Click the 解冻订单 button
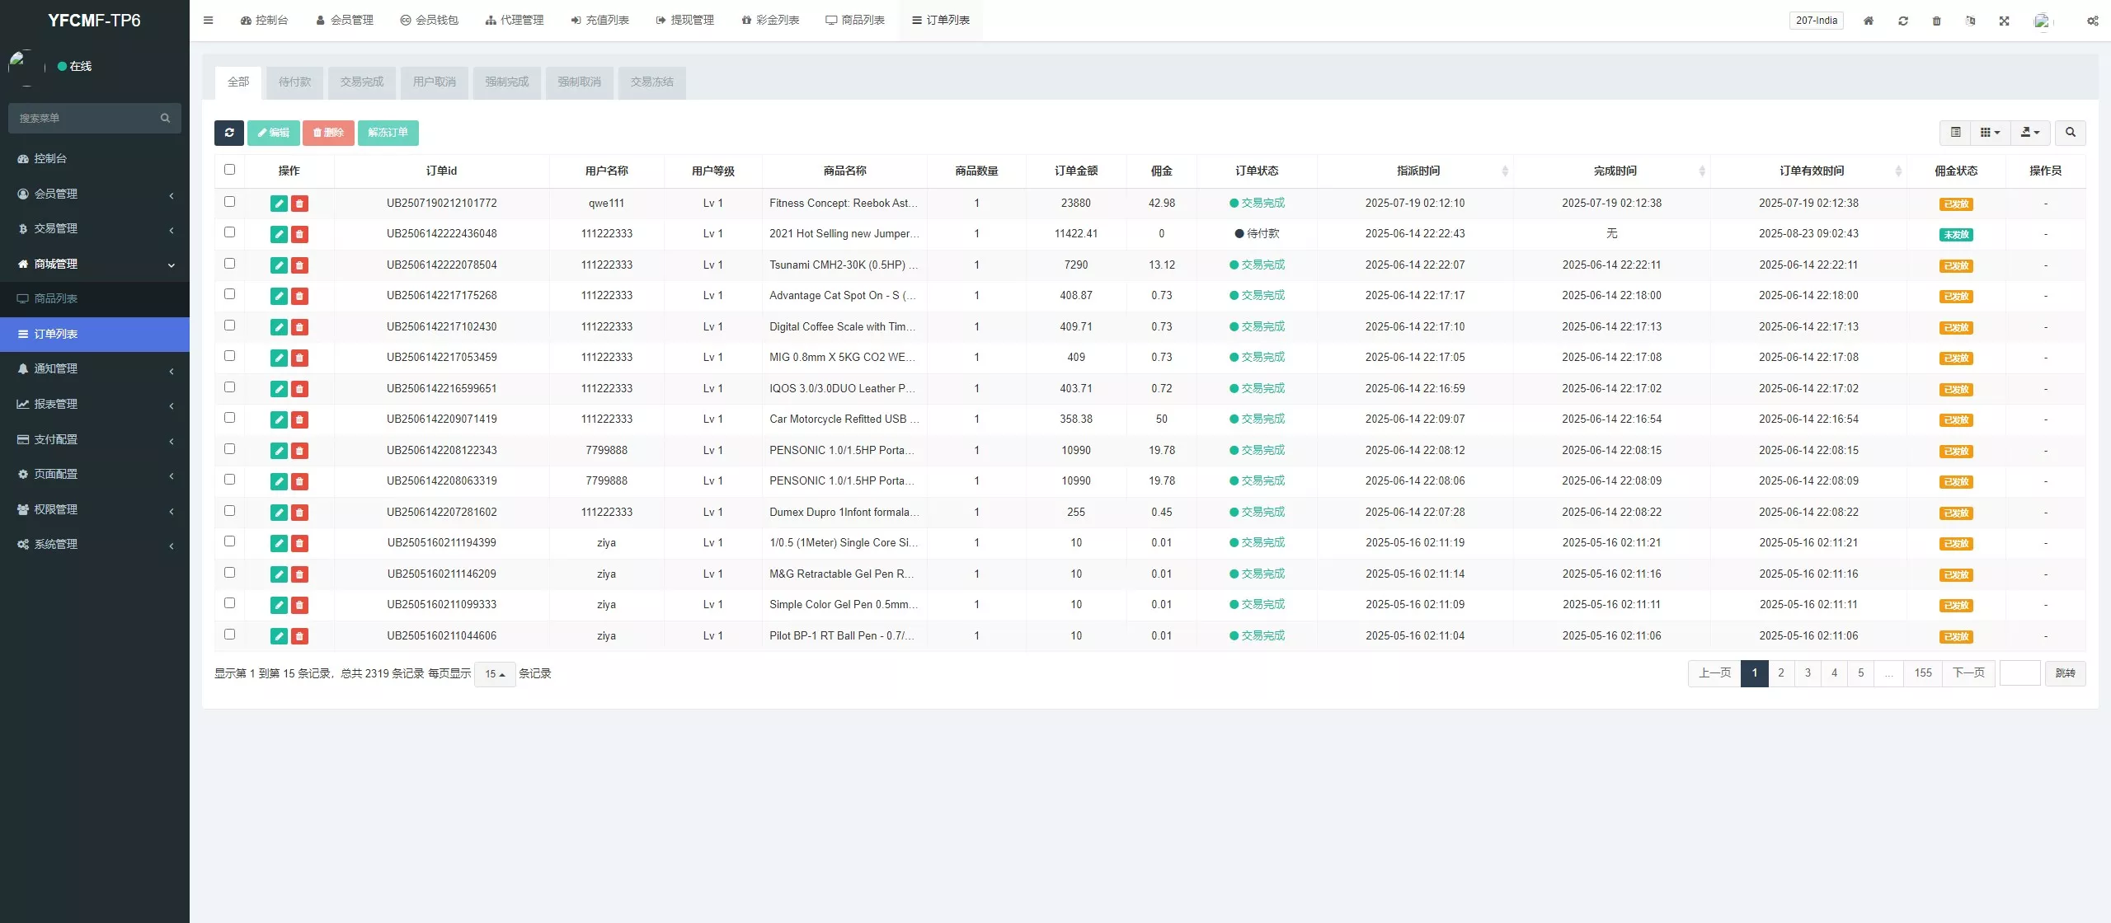Viewport: 2111px width, 923px height. pos(388,133)
